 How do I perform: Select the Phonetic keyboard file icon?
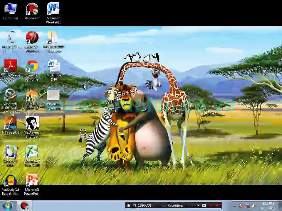tap(53, 99)
